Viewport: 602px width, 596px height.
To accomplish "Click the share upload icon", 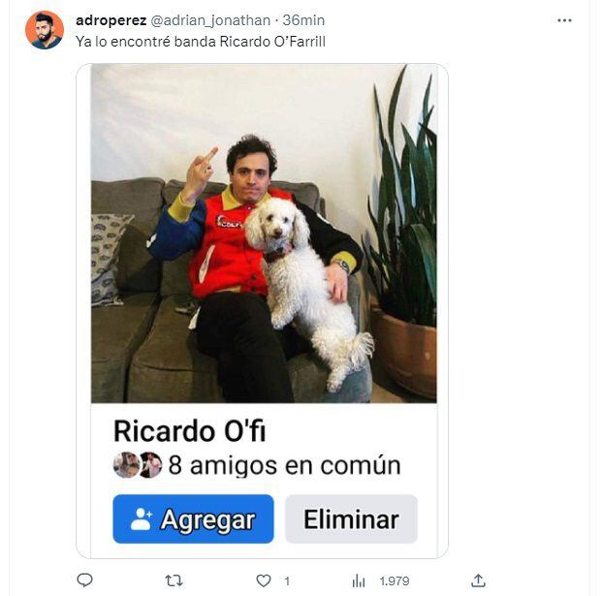I will (478, 580).
